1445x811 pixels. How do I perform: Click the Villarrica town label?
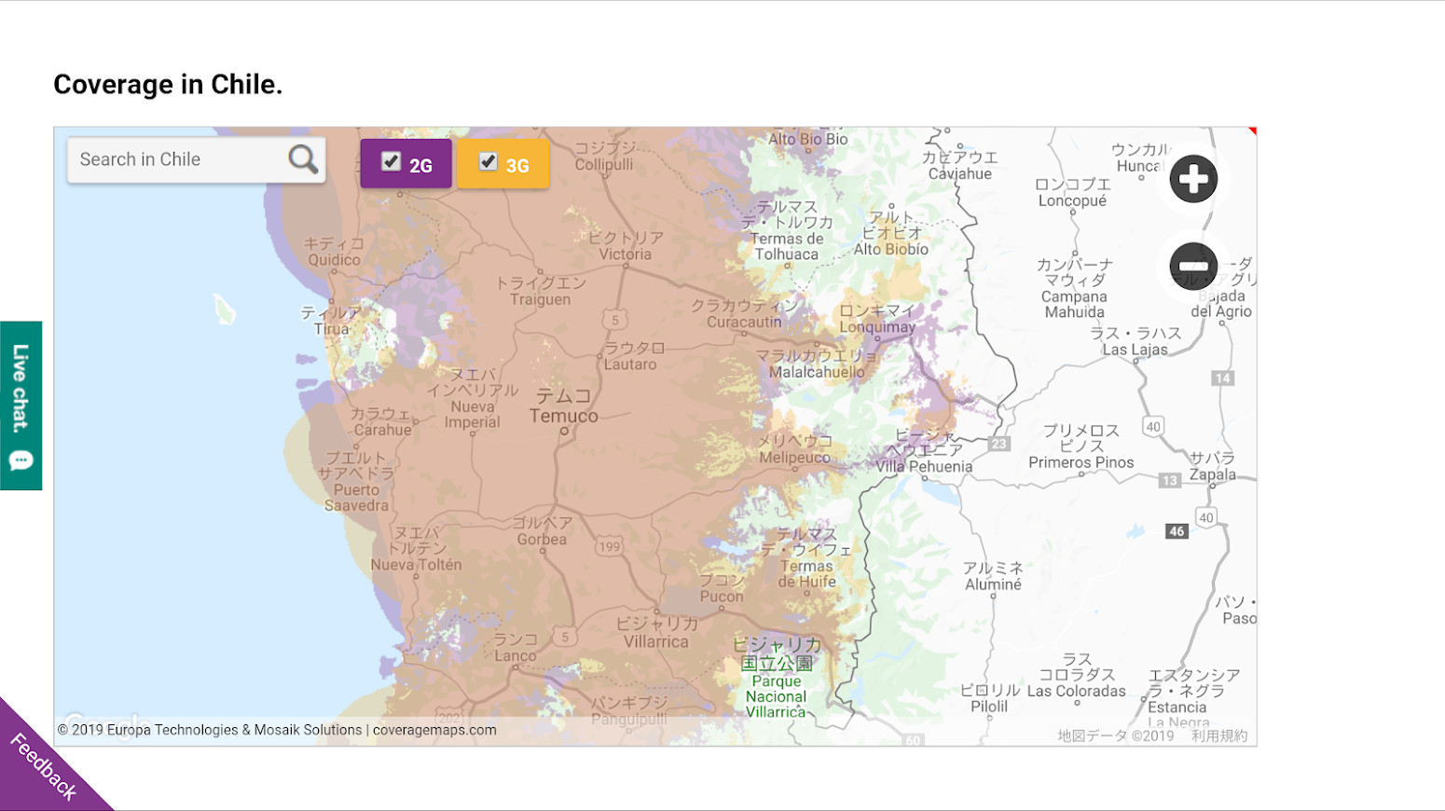pyautogui.click(x=655, y=641)
